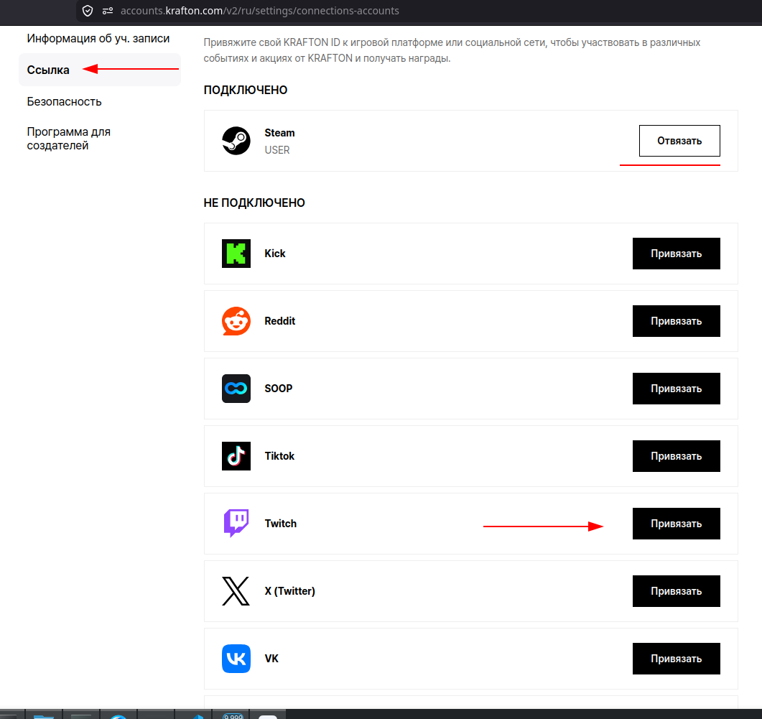Click the blue VK logo

point(236,659)
